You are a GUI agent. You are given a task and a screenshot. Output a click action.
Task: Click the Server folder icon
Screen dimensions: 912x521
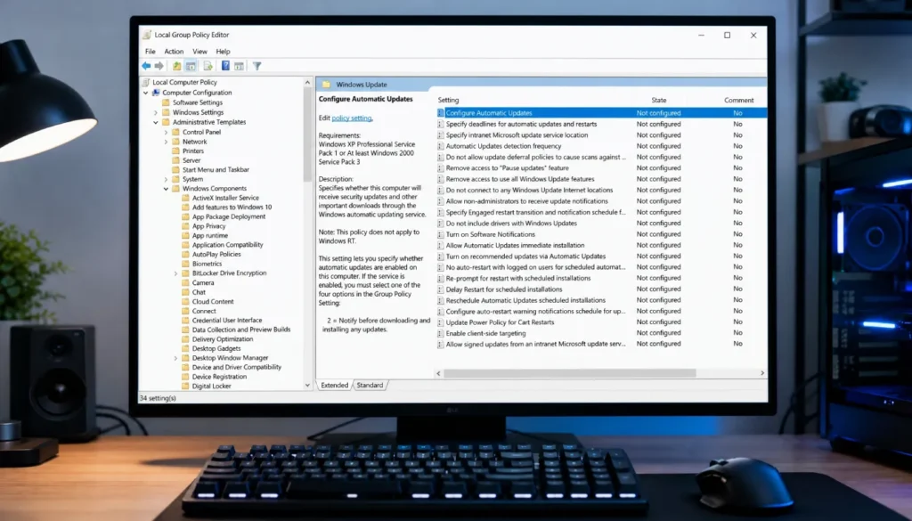175,160
